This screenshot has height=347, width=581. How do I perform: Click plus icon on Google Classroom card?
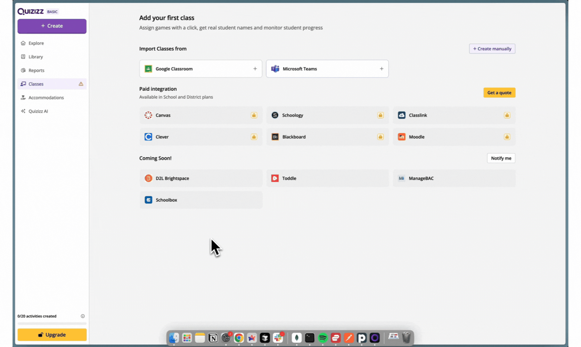click(255, 69)
